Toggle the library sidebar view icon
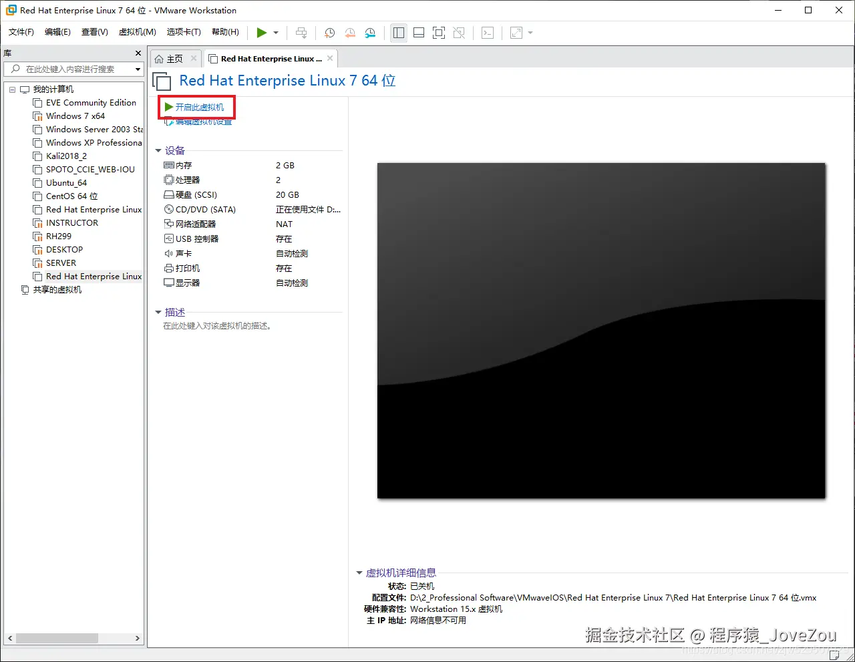 coord(399,33)
